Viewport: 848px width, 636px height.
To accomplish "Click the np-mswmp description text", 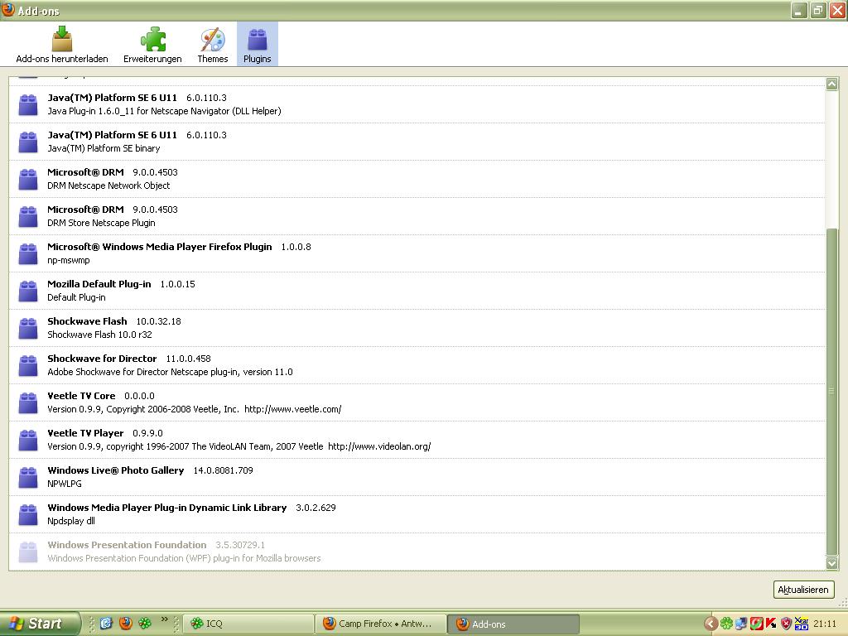I will [69, 261].
